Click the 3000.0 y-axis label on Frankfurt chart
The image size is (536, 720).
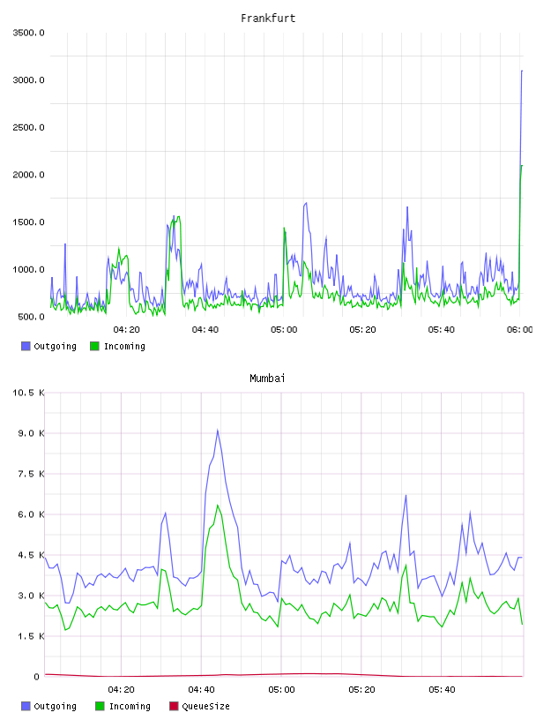pyautogui.click(x=28, y=80)
